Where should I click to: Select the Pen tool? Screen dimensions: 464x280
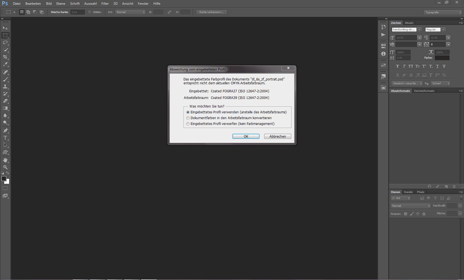5,130
